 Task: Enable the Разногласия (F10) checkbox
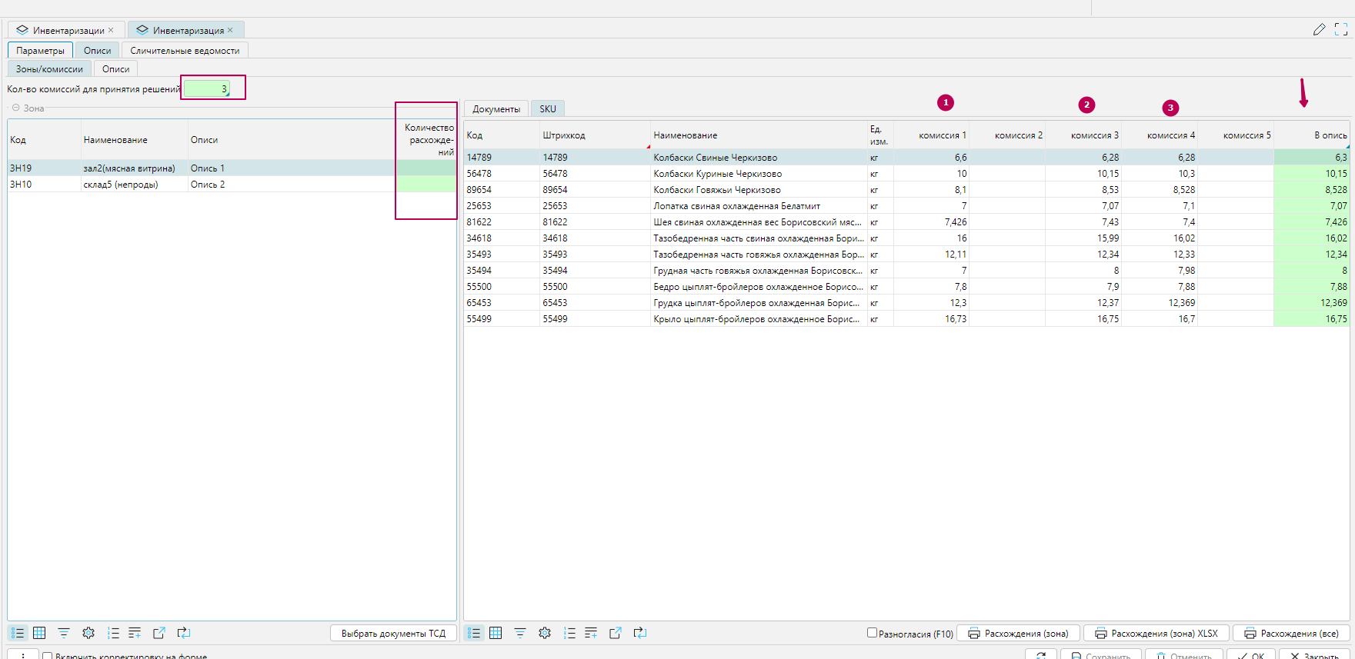pos(872,633)
